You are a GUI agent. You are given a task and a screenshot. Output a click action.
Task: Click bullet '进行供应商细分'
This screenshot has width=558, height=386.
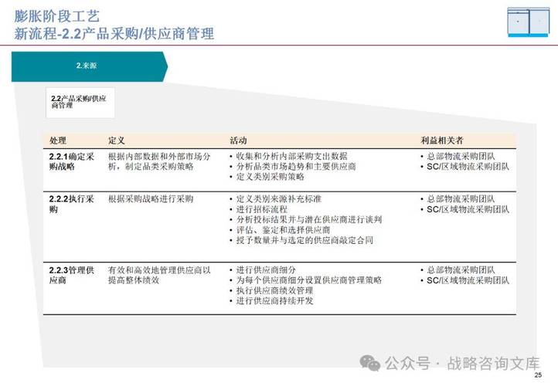(266, 270)
